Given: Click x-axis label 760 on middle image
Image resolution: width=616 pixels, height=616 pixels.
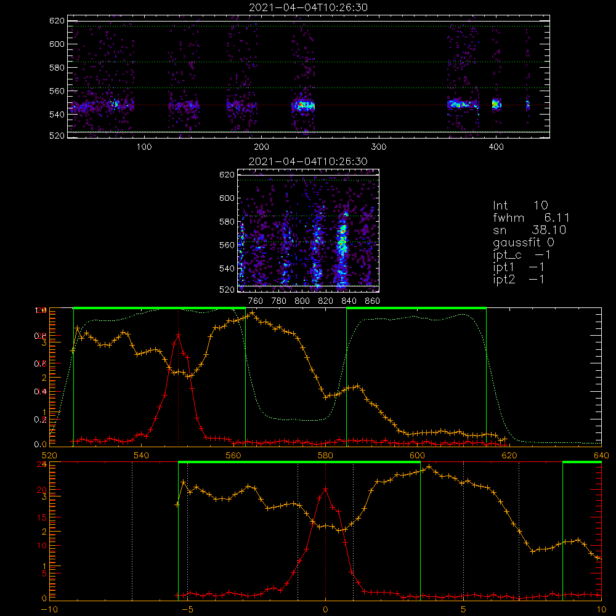Looking at the screenshot, I should 256,301.
